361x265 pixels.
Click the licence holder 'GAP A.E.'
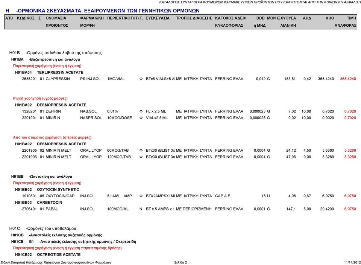[x=223, y=196]
